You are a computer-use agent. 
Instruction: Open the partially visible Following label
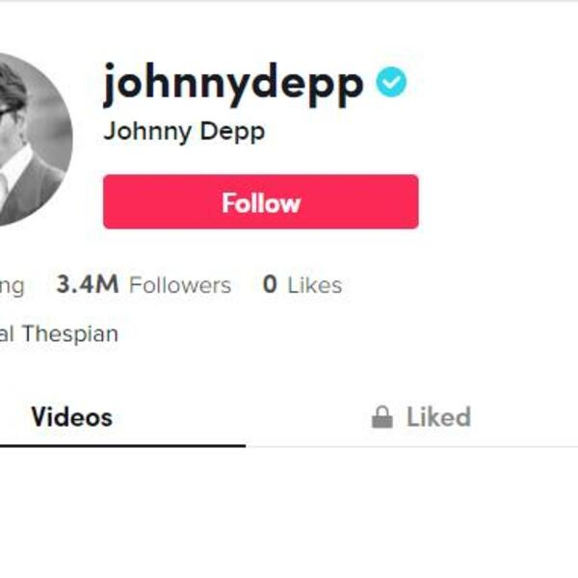coord(12,287)
